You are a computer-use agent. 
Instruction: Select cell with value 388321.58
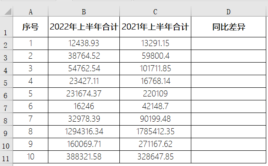pyautogui.click(x=84, y=157)
